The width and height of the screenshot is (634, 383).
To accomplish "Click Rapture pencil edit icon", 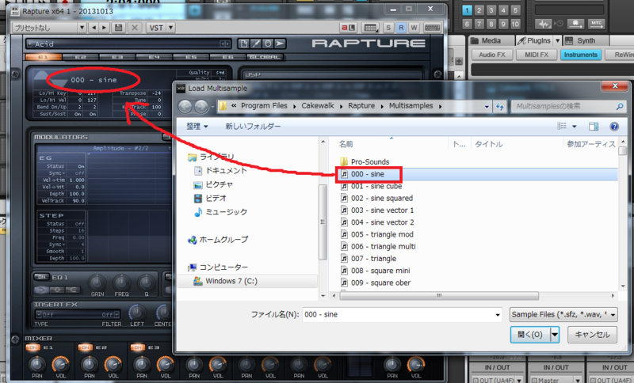I will pos(256,44).
